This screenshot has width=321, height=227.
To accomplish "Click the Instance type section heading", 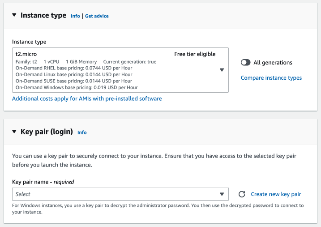I will (43, 16).
